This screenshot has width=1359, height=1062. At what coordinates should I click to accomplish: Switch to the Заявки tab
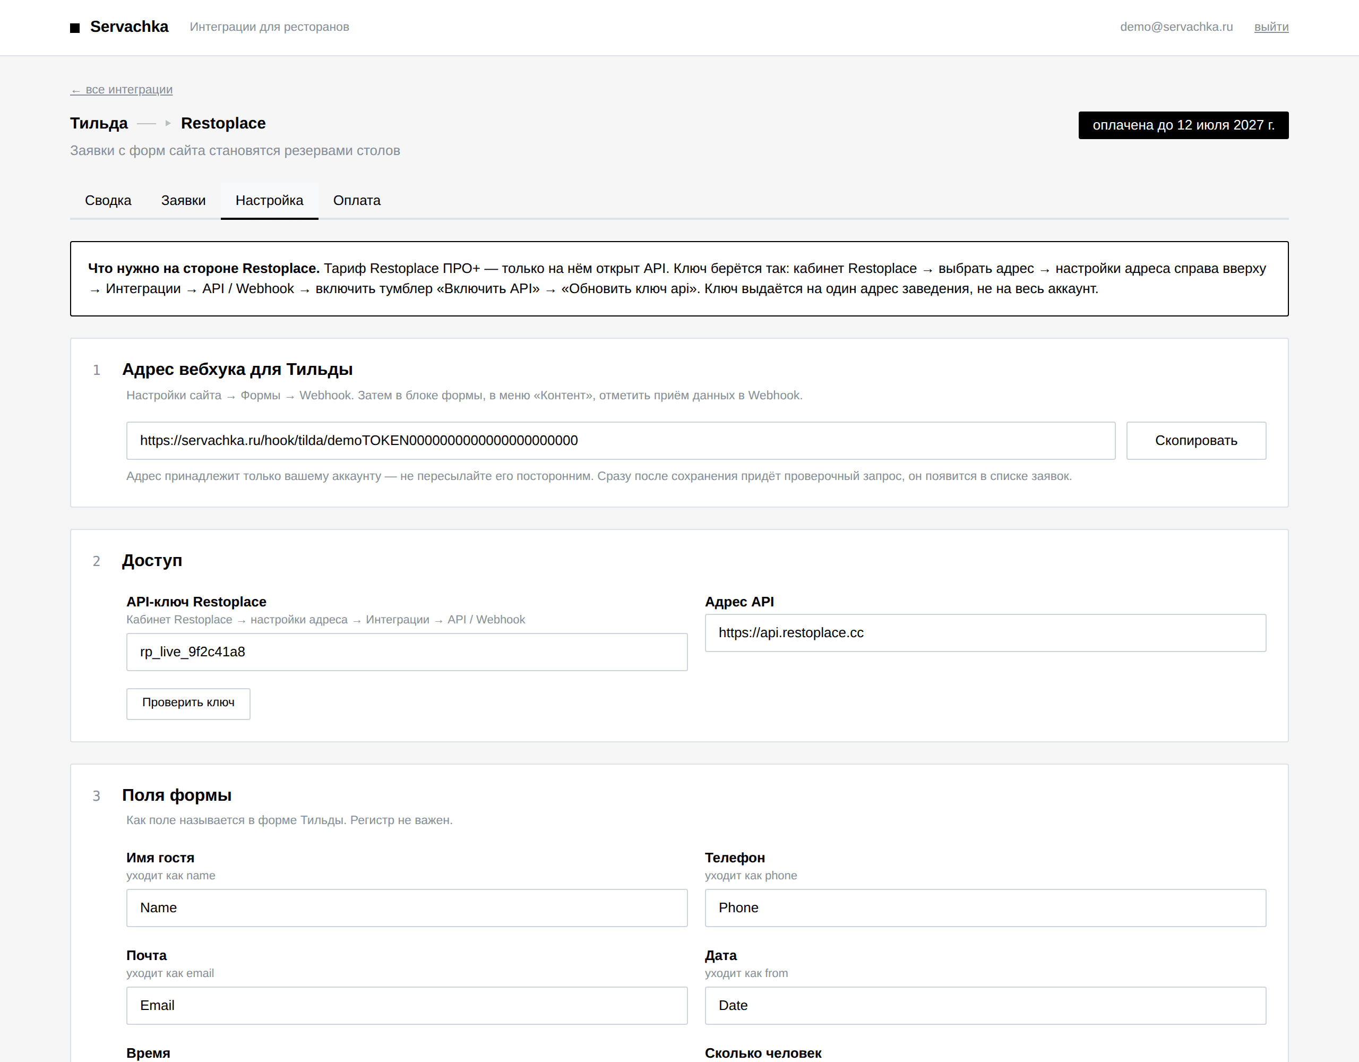(183, 200)
